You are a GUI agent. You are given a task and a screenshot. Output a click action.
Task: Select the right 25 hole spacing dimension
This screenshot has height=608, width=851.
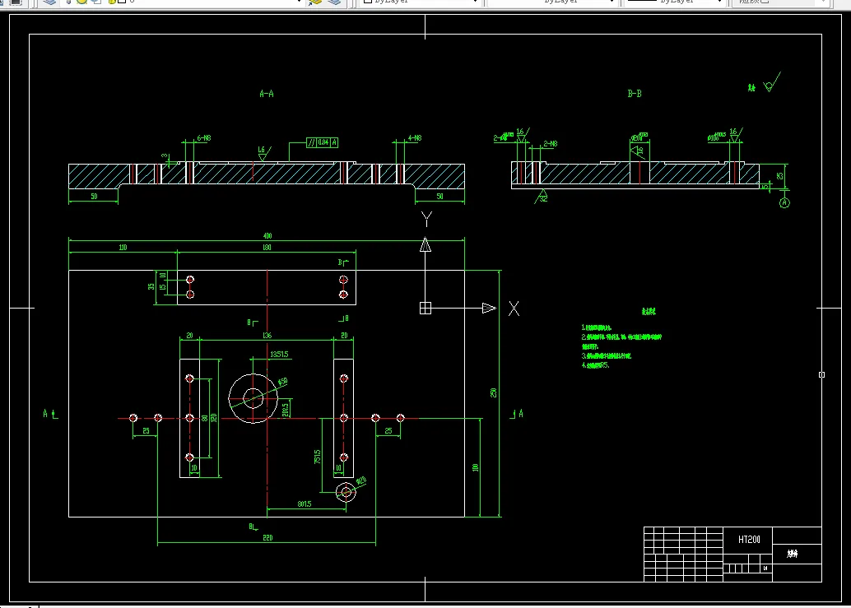(388, 430)
